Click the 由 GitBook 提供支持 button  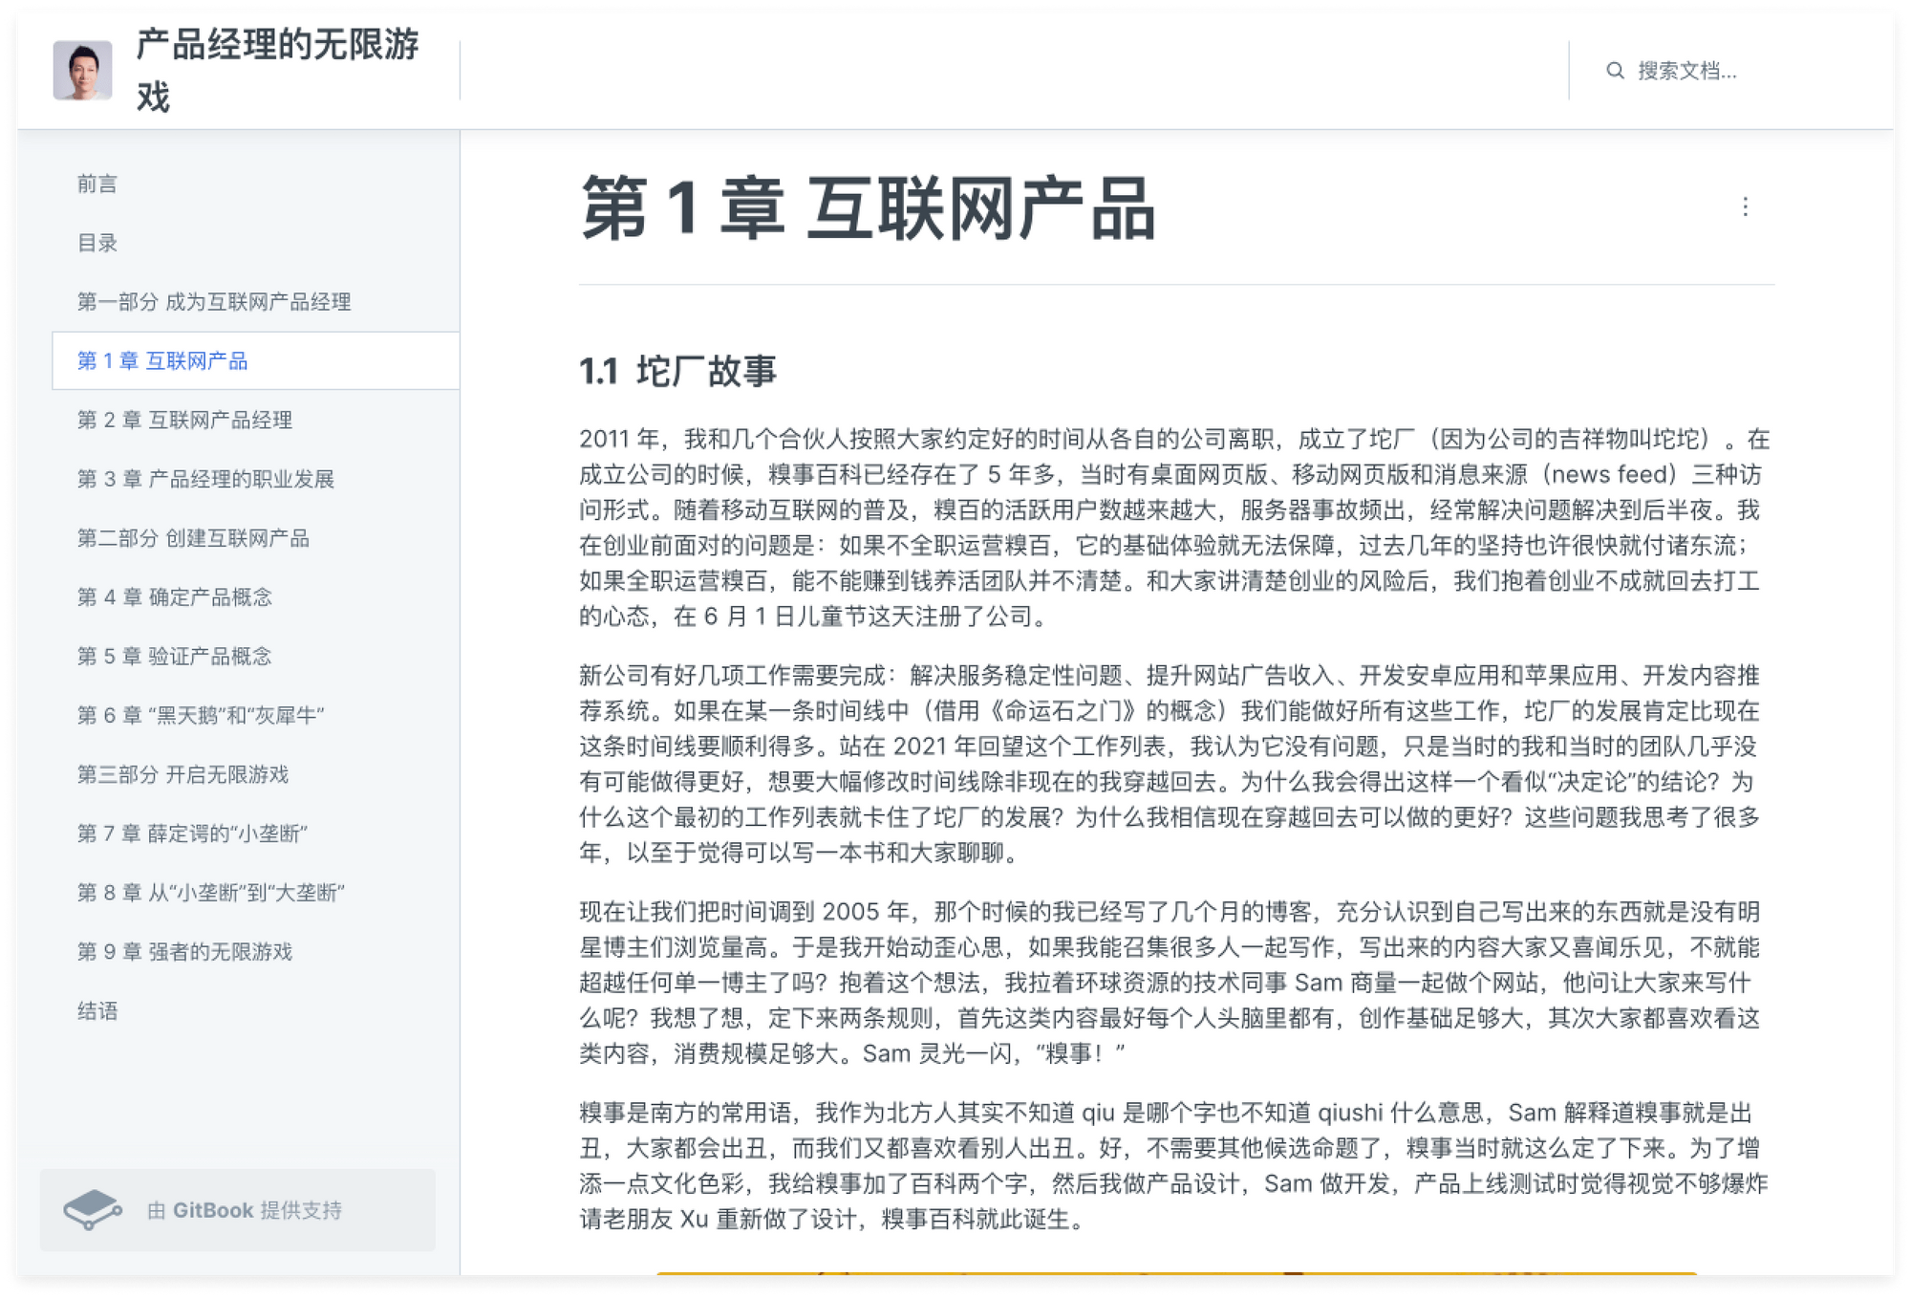[x=244, y=1210]
